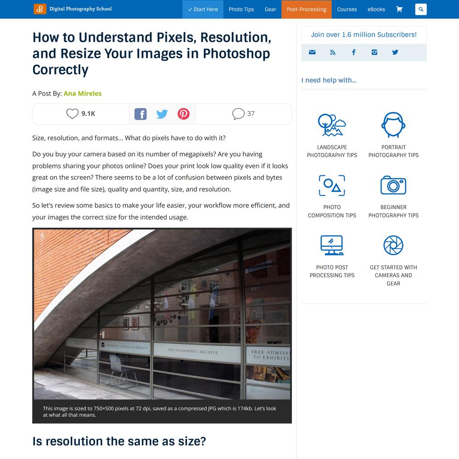
Task: Click the Photo Post Processing Tips icon
Action: [332, 245]
